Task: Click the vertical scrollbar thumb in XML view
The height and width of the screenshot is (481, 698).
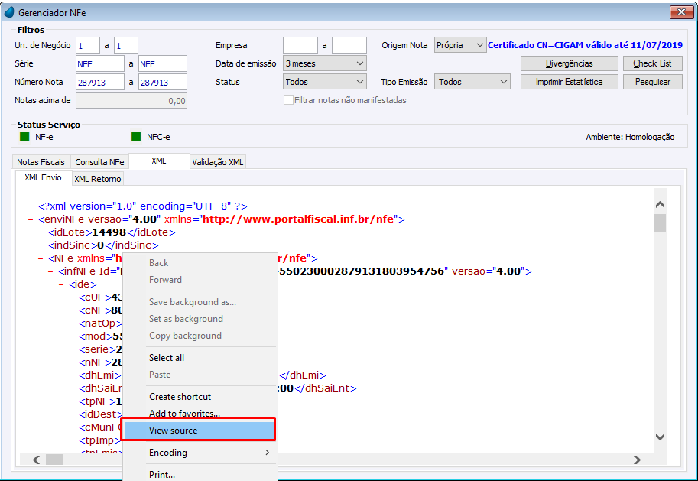Action: pos(661,223)
